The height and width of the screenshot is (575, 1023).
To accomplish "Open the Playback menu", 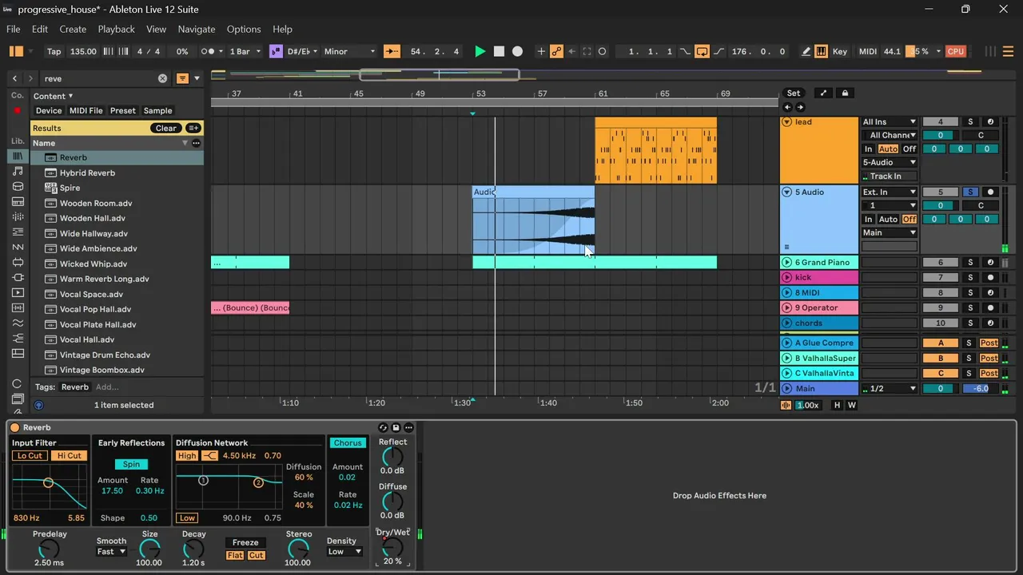I will 117,30.
